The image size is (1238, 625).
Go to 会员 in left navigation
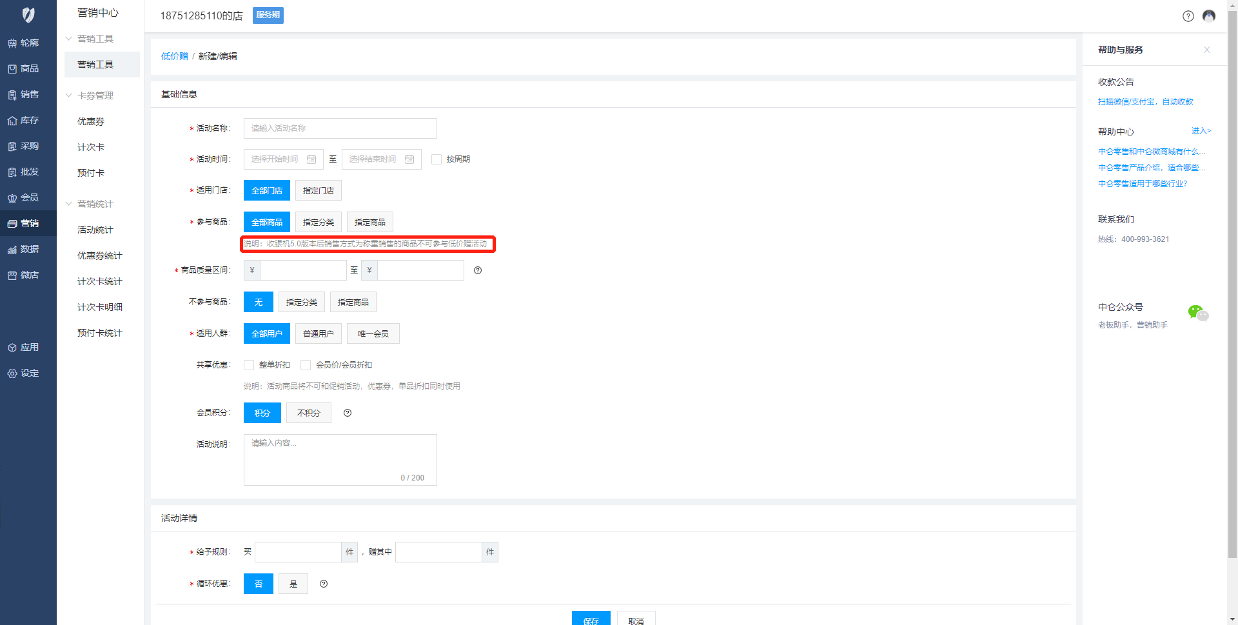click(x=28, y=197)
